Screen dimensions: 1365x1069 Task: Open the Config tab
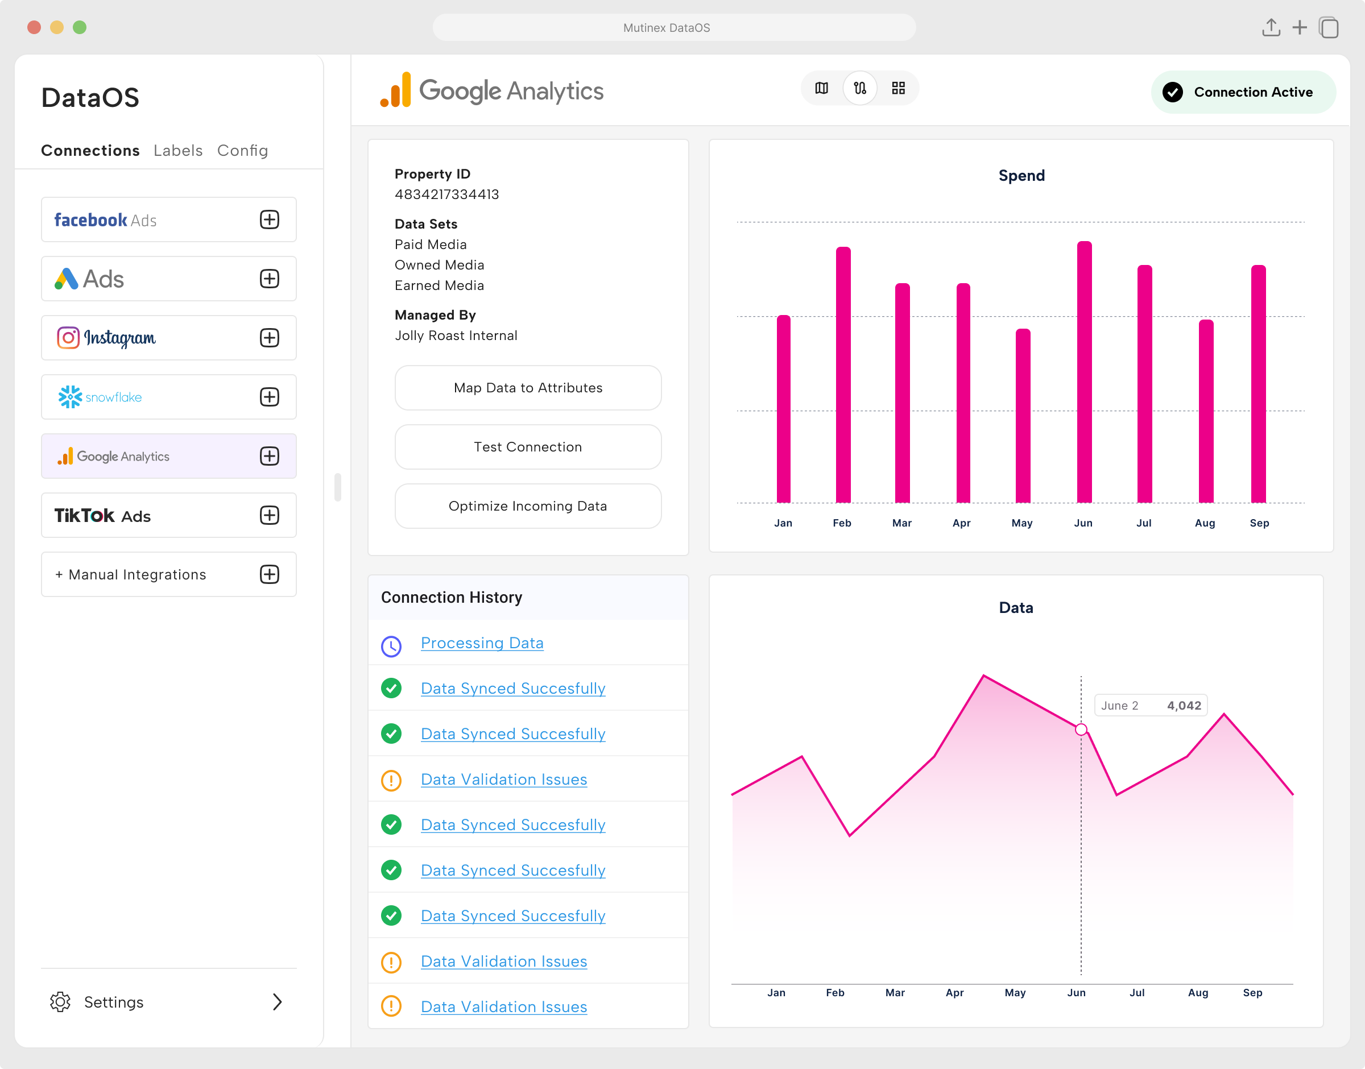click(x=242, y=150)
